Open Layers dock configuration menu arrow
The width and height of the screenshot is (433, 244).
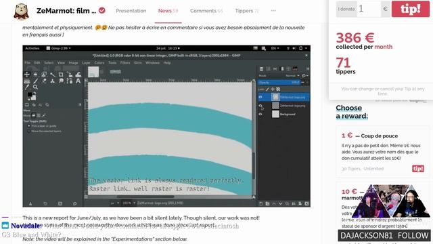point(308,68)
